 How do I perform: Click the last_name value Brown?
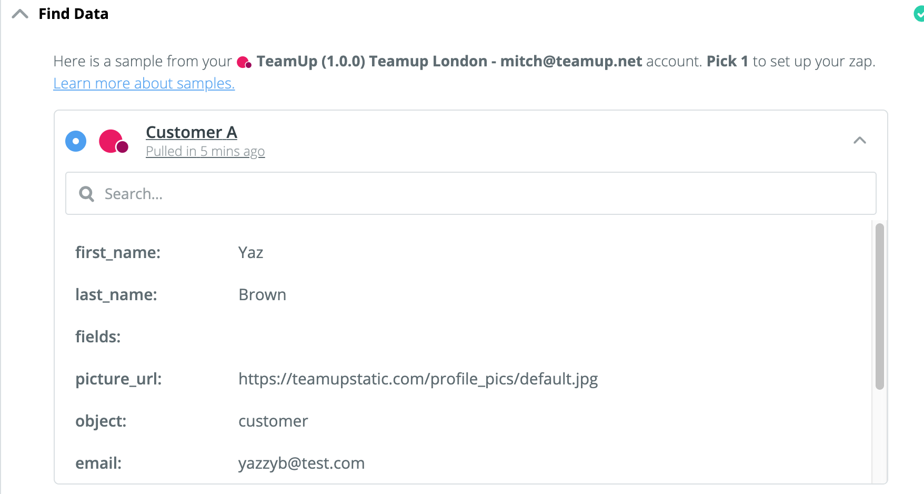coord(262,295)
